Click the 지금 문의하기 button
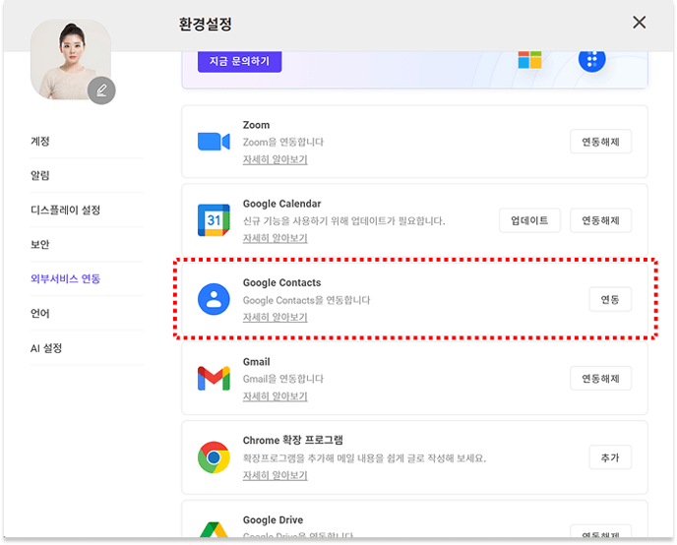This screenshot has height=545, width=677. point(240,61)
